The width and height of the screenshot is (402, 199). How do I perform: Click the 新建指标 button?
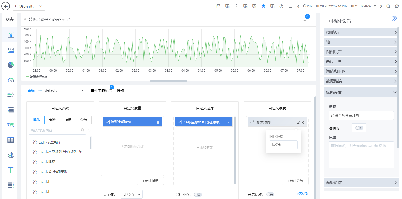[150, 181]
